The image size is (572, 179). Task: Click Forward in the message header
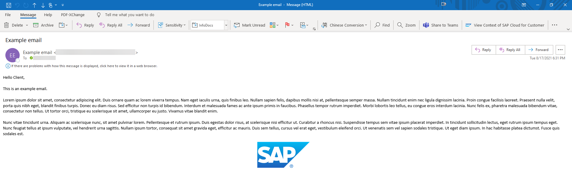click(539, 50)
